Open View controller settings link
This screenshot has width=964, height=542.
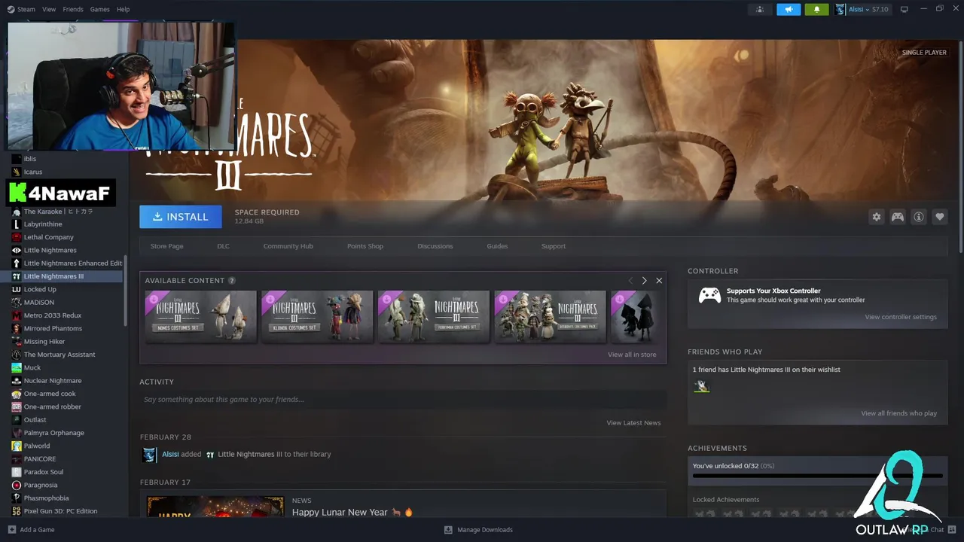coord(901,317)
